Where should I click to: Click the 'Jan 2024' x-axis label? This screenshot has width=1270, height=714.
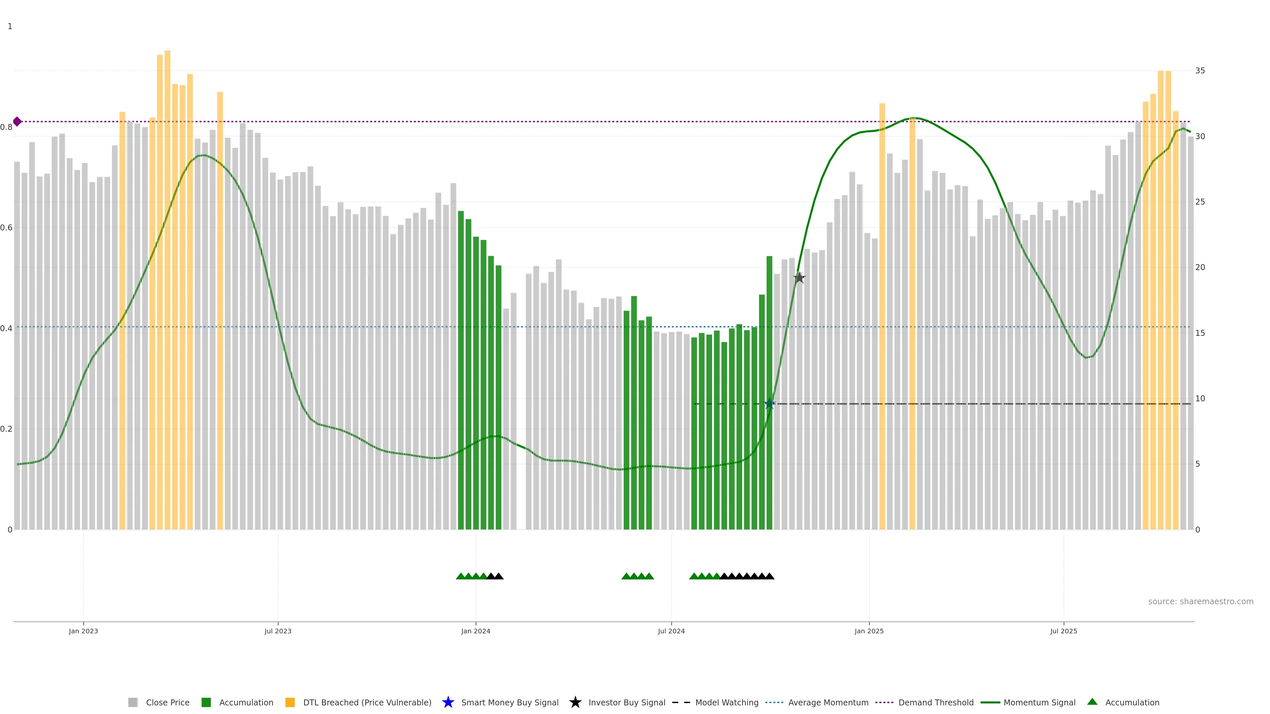tap(475, 631)
